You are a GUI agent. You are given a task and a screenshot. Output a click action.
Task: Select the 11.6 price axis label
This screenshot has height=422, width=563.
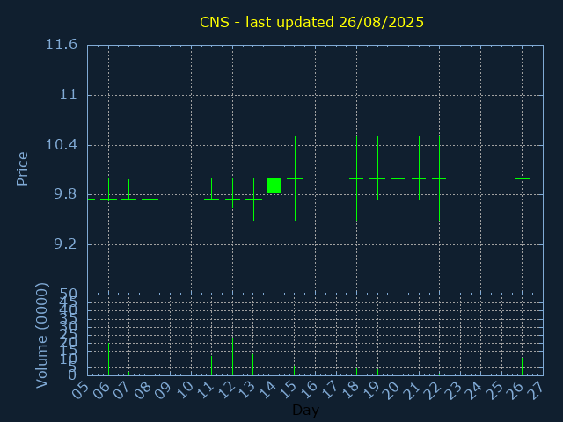pyautogui.click(x=61, y=45)
